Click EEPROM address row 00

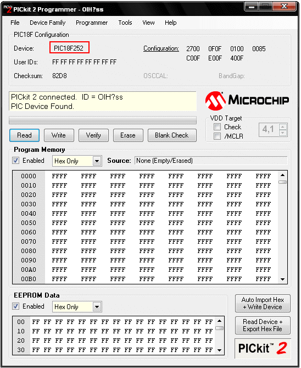21,322
